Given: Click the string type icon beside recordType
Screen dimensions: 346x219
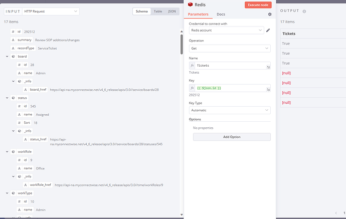Looking at the screenshot, I should (13, 48).
